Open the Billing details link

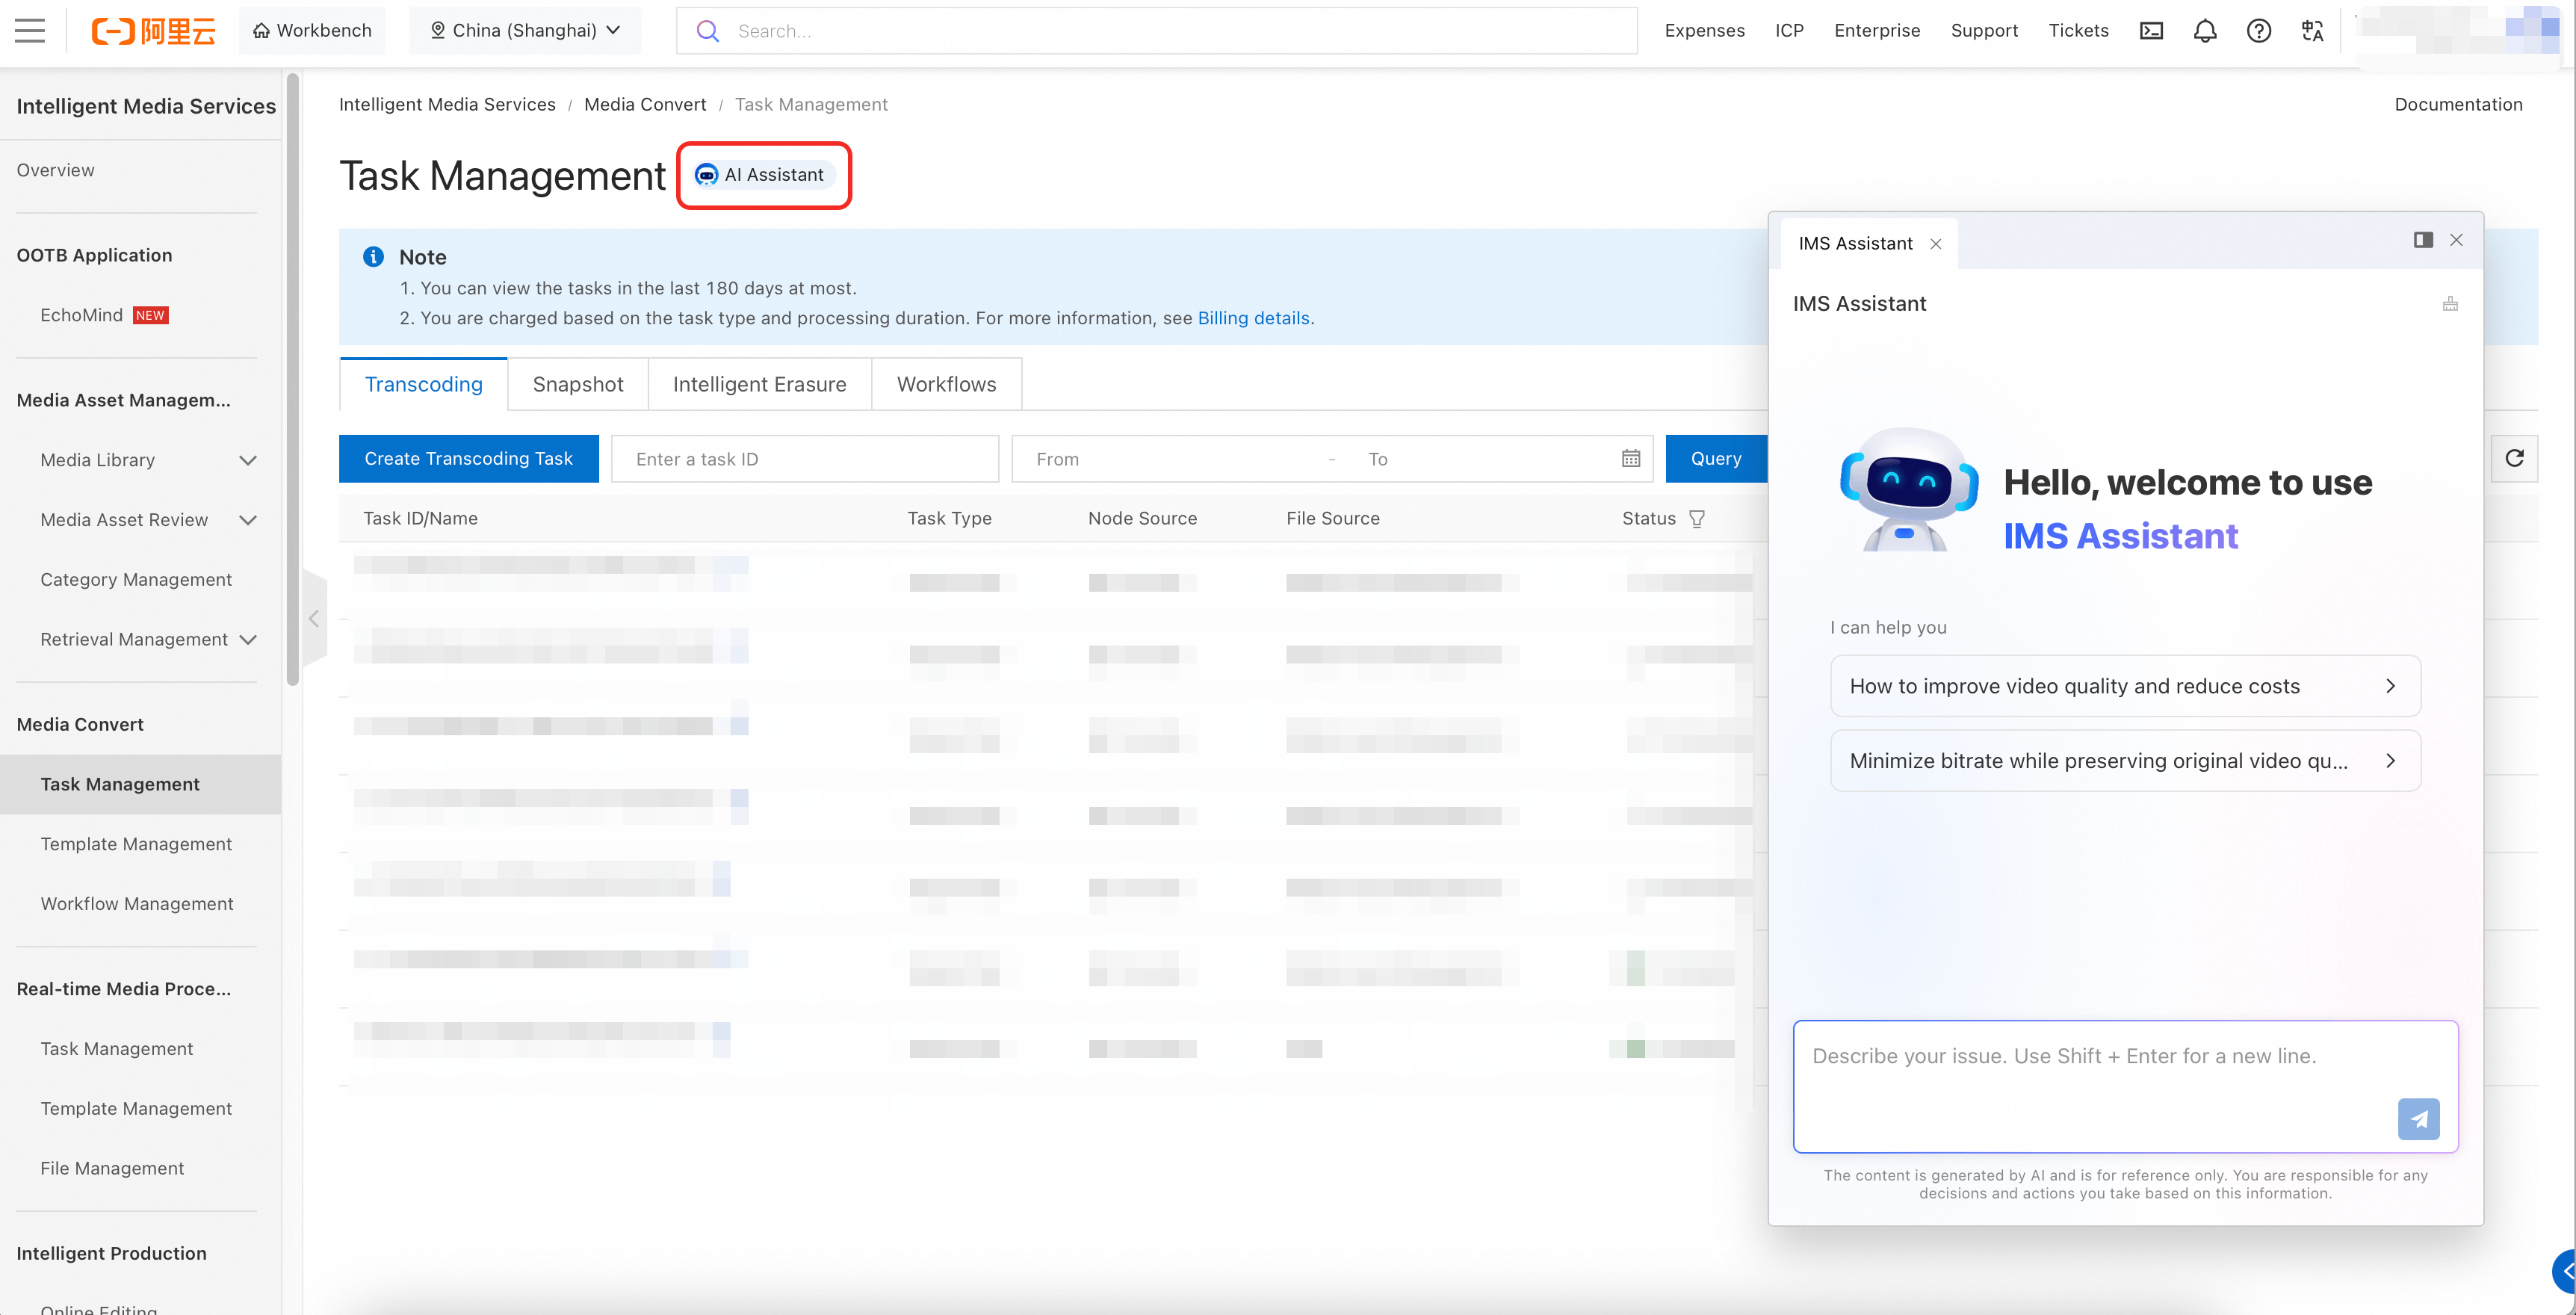click(1253, 318)
